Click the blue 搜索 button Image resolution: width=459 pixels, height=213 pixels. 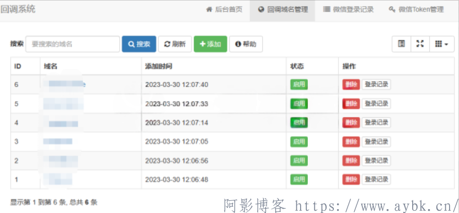(x=139, y=44)
